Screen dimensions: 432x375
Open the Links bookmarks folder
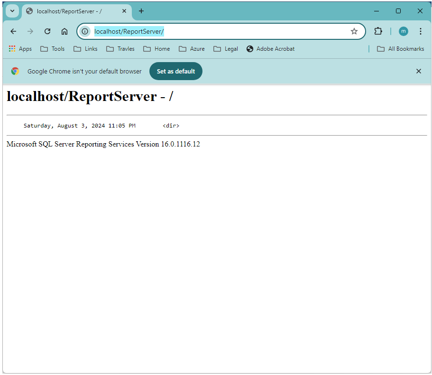coord(85,49)
